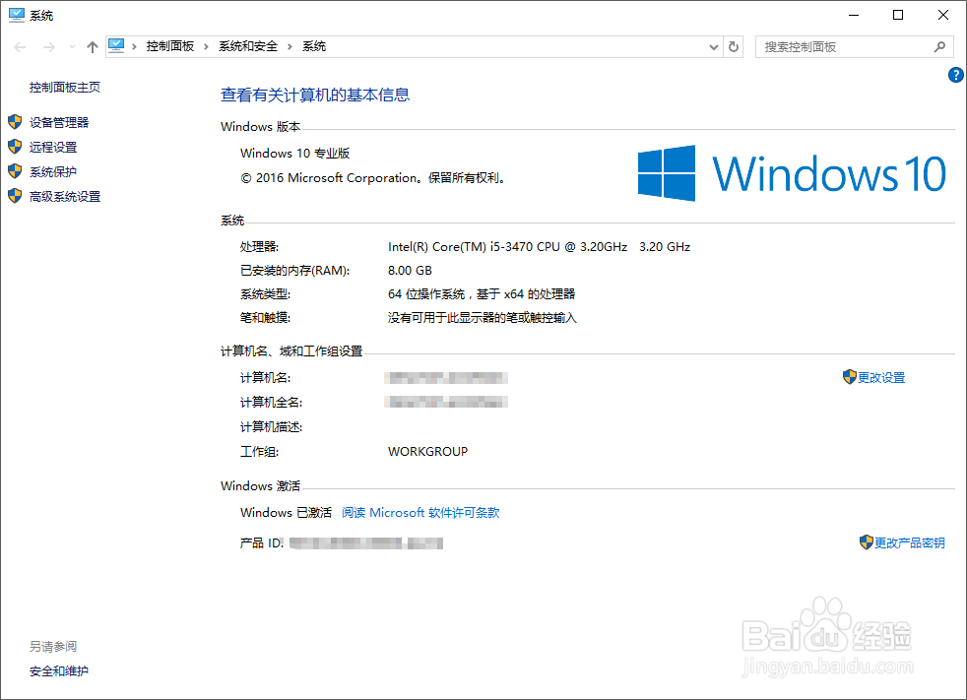This screenshot has width=967, height=700.
Task: Click the search magnifier icon
Action: coord(939,47)
